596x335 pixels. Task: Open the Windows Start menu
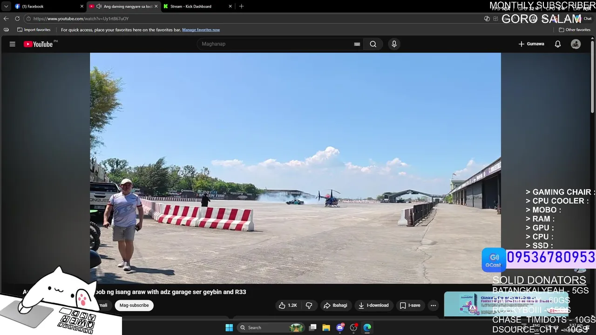pyautogui.click(x=229, y=328)
